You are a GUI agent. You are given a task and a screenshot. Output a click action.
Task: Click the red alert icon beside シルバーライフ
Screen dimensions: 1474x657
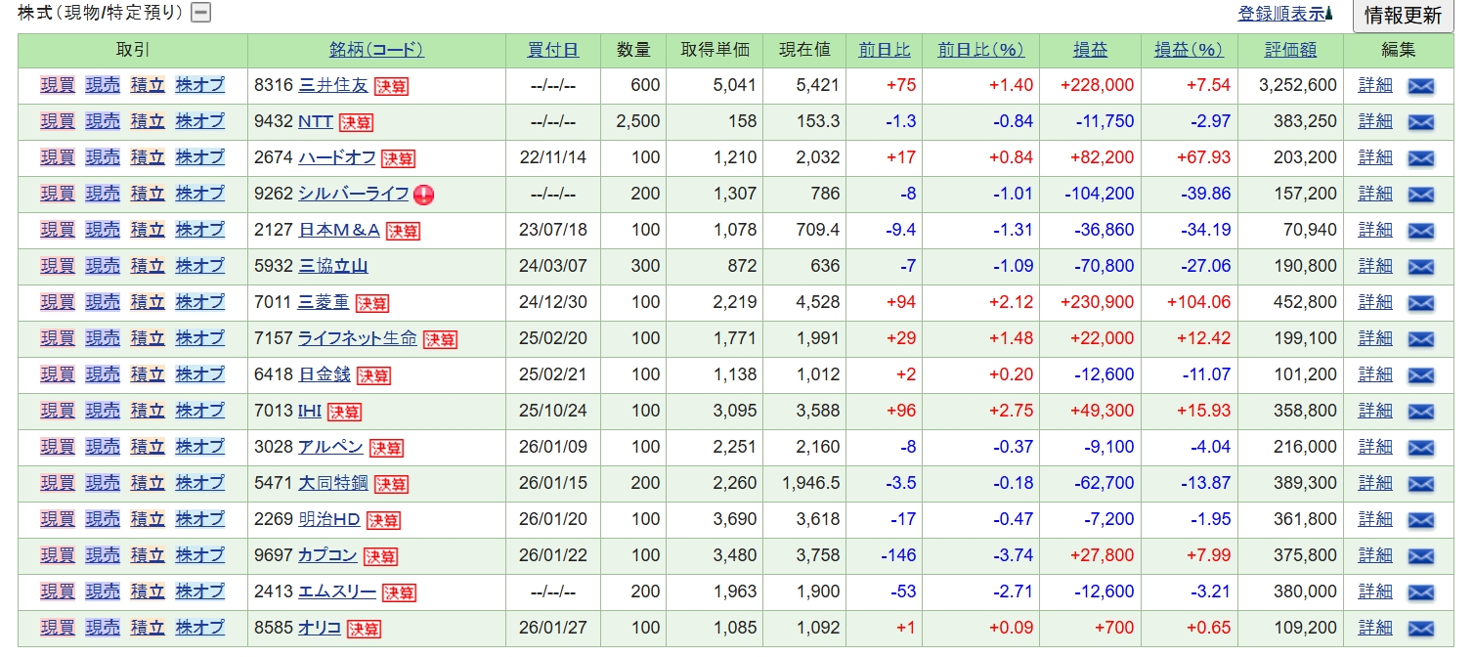click(423, 195)
